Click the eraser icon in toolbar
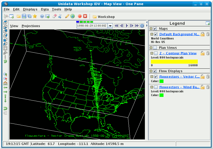 (55, 16)
